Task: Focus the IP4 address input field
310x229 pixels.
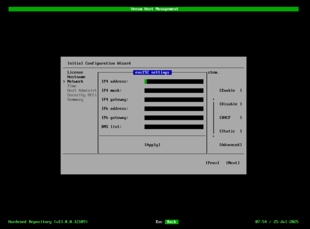Action: (x=174, y=82)
